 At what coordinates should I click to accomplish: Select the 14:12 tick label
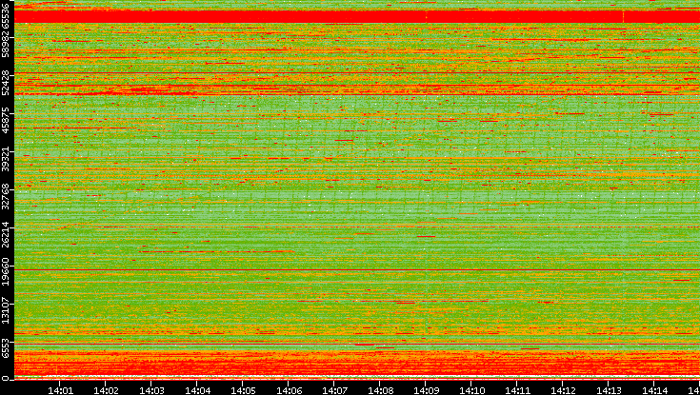563,390
